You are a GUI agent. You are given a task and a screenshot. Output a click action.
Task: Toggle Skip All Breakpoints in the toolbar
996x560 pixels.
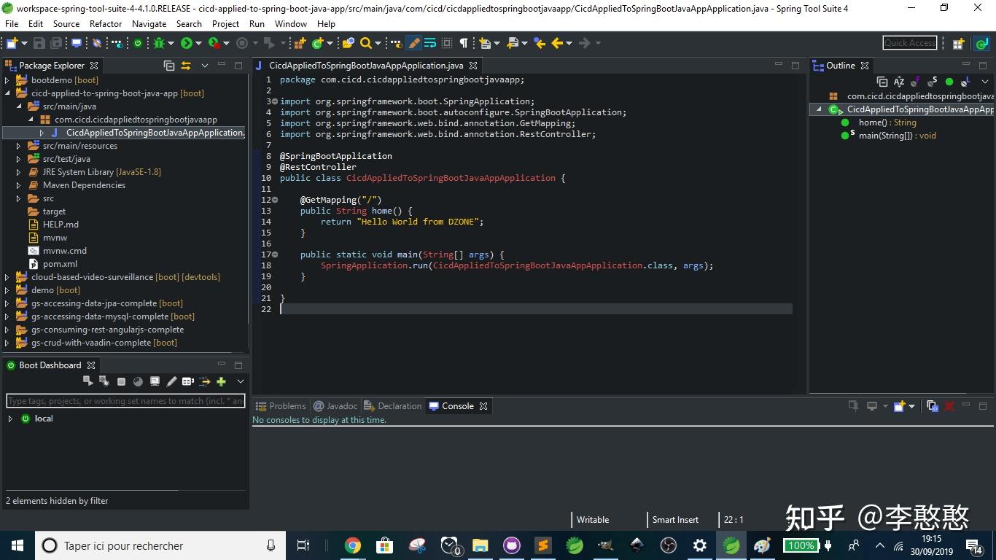click(x=96, y=43)
